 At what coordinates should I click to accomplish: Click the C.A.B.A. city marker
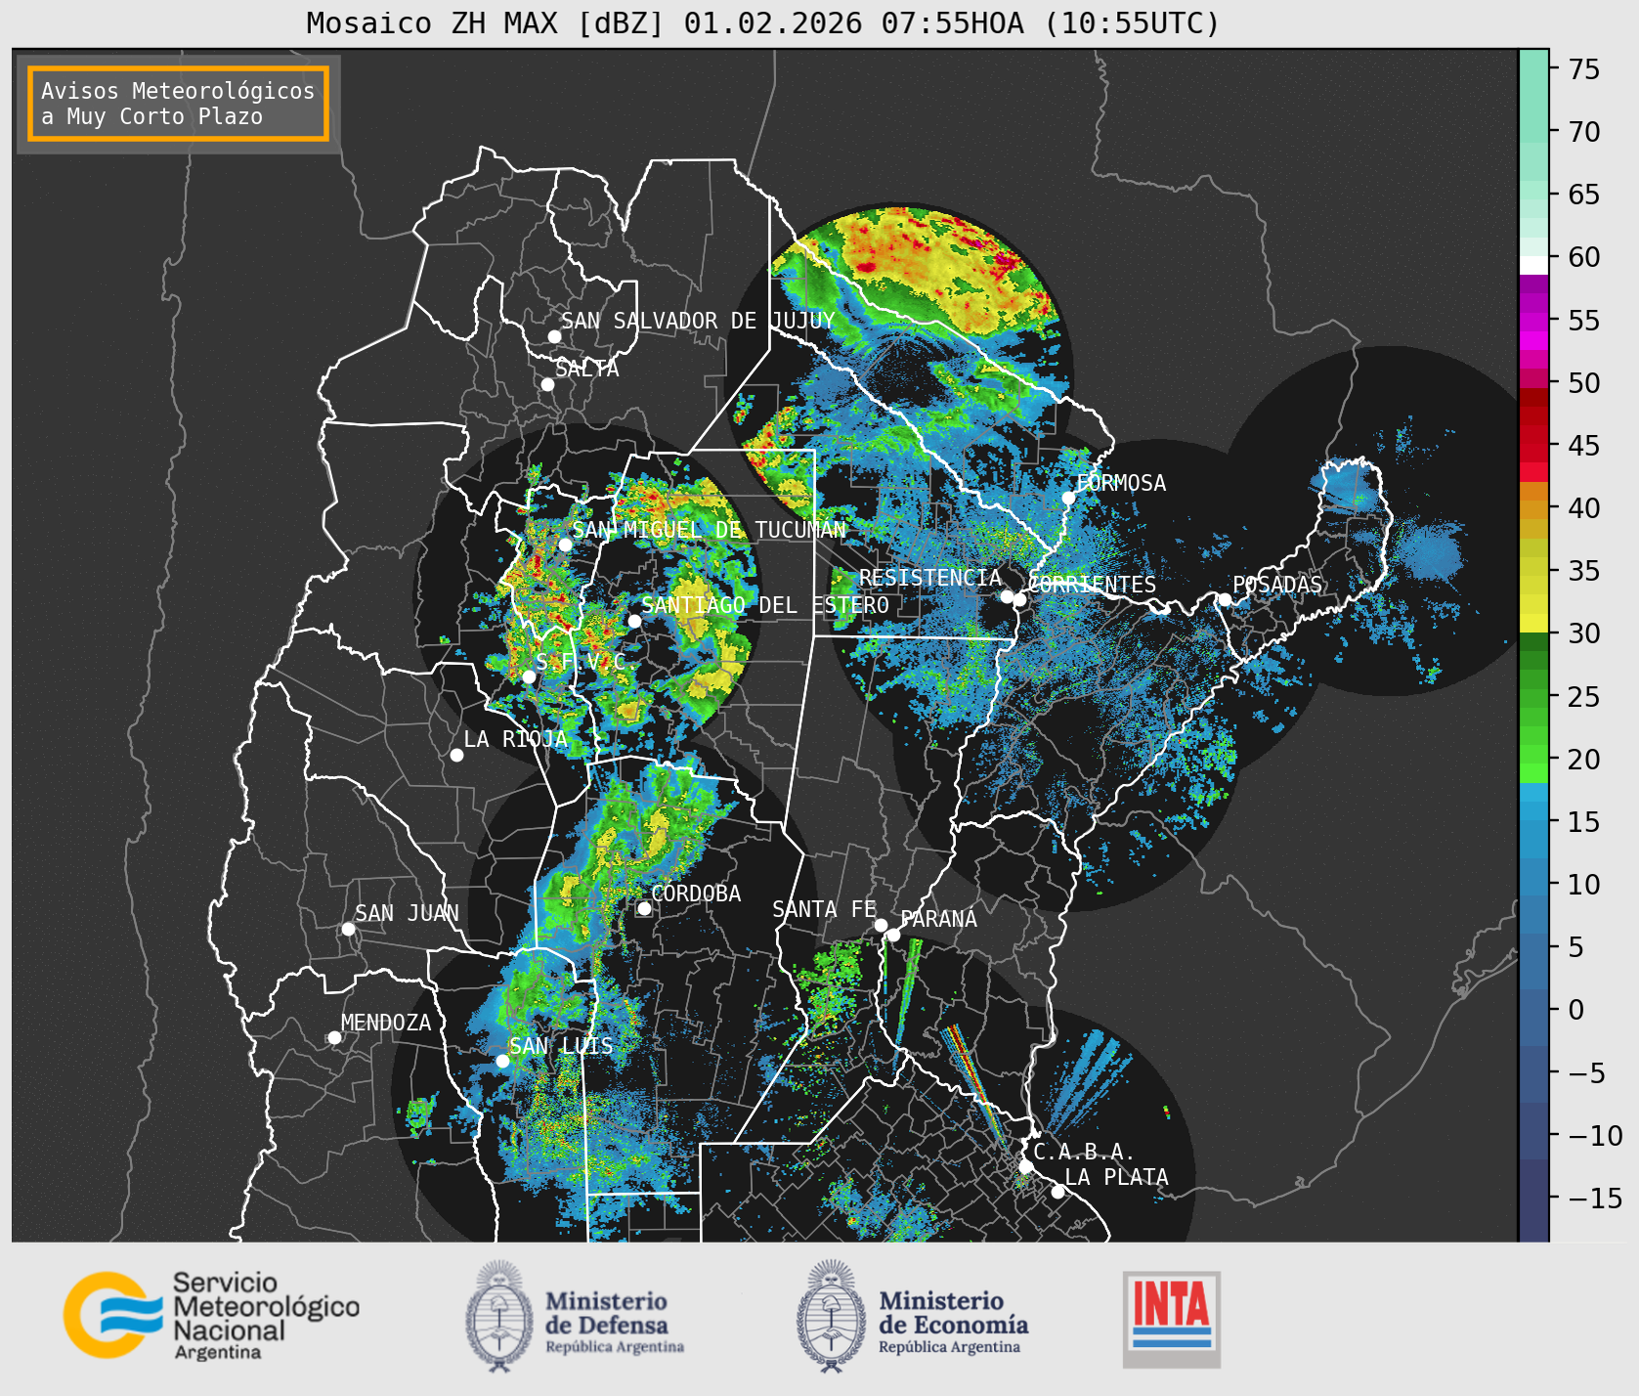coord(1025,1166)
